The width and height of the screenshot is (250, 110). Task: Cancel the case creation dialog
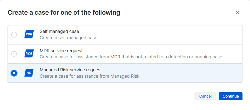click(205, 96)
